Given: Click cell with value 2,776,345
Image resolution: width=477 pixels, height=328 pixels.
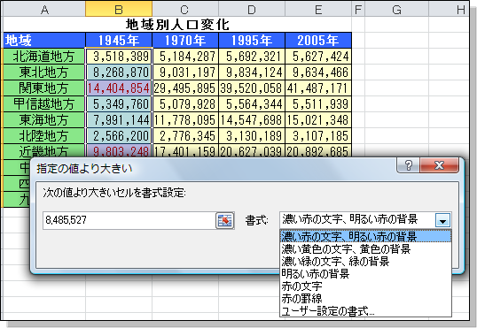Looking at the screenshot, I should click(185, 136).
